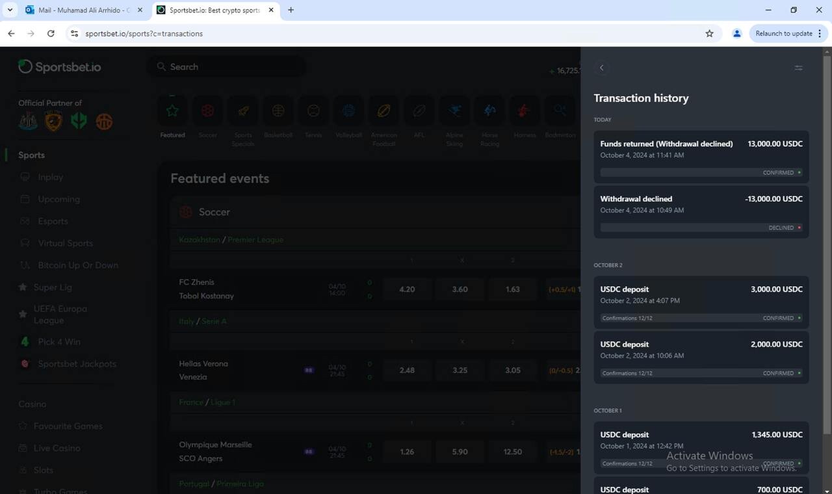Screen dimensions: 832x494
Task: Open the Chrome profile avatar menu
Action: 736,33
